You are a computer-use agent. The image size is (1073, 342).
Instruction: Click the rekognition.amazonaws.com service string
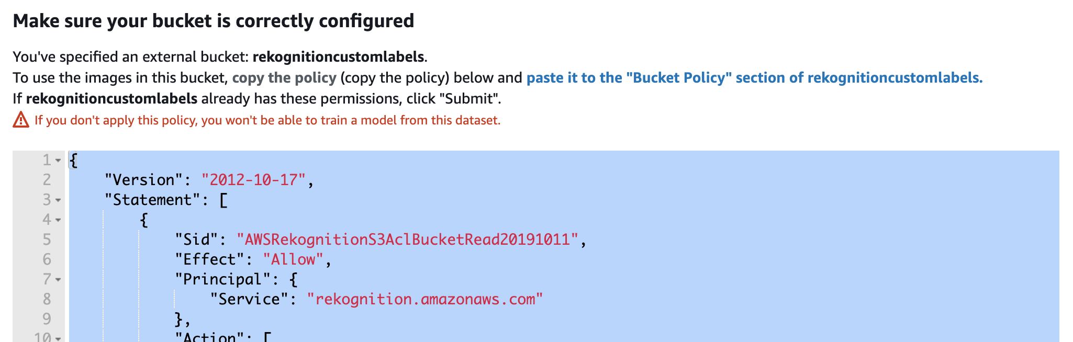[424, 299]
